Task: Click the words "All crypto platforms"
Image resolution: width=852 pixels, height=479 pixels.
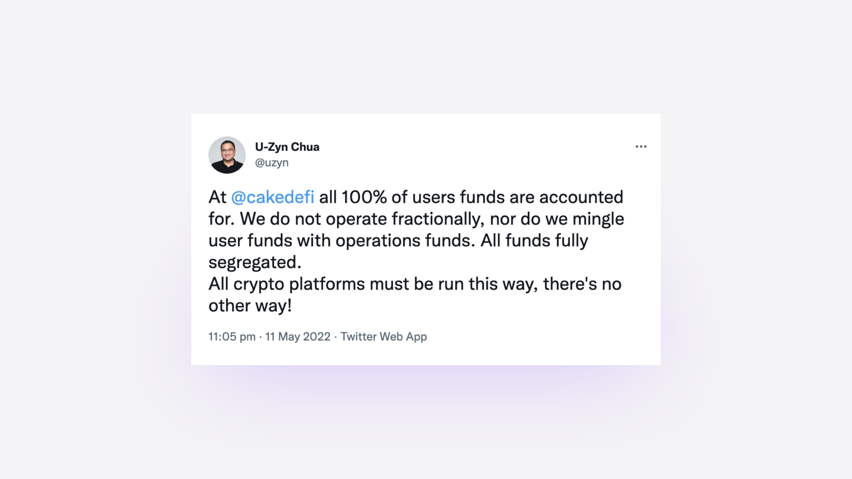Action: 286,284
